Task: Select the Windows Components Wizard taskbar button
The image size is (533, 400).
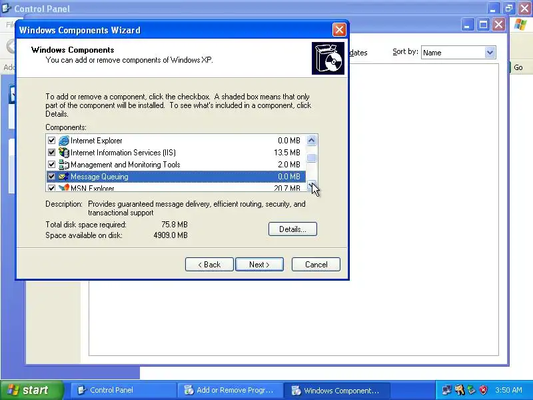Action: click(x=336, y=390)
